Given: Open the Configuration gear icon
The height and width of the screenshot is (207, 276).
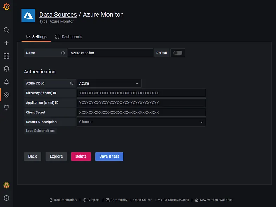Looking at the screenshot, I should 7,95.
